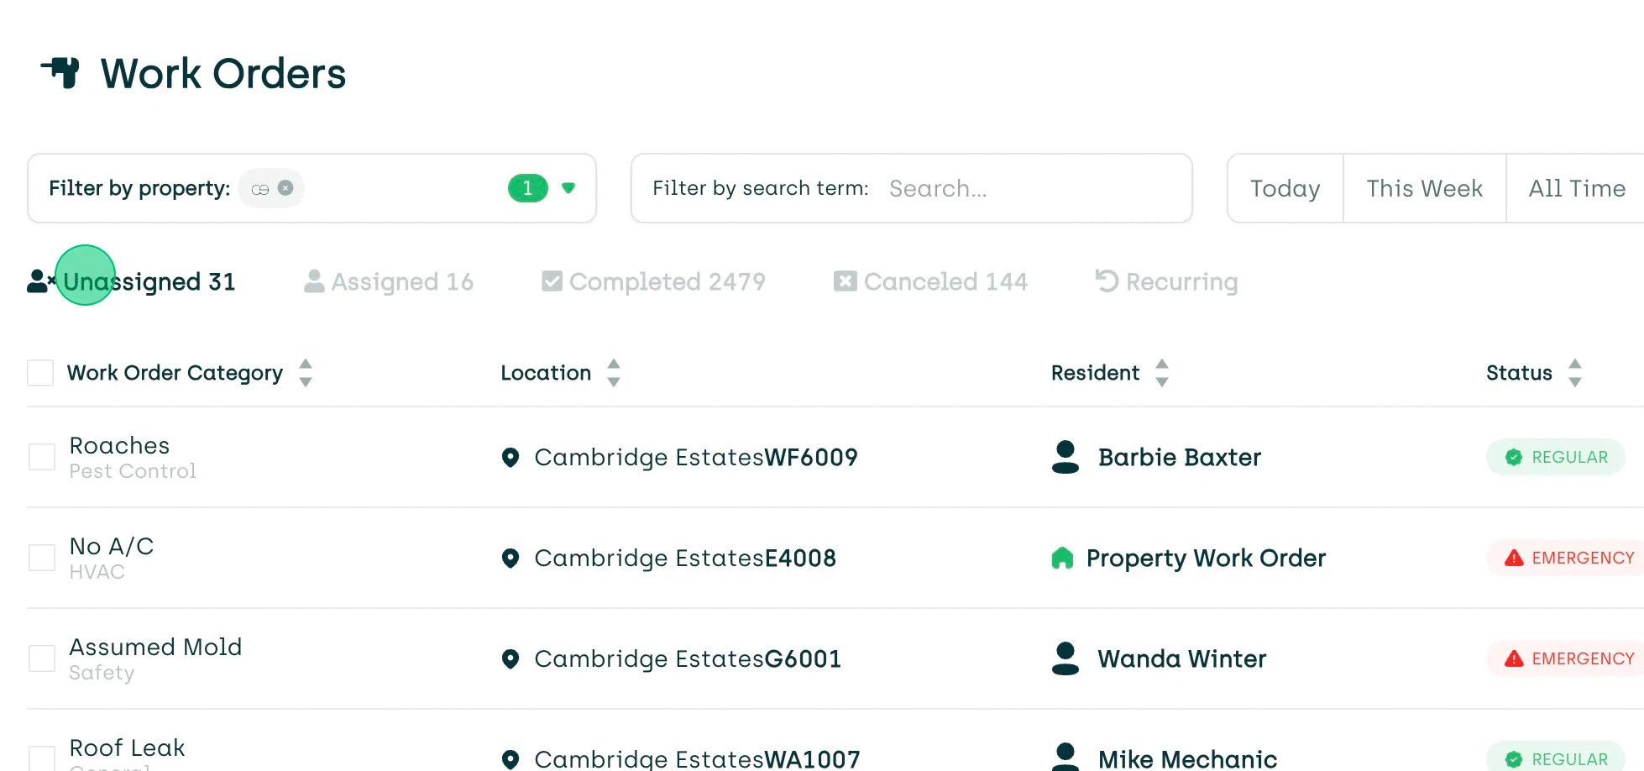Select the checkbox for the Roaches work order
This screenshot has width=1644, height=771.
(x=41, y=457)
